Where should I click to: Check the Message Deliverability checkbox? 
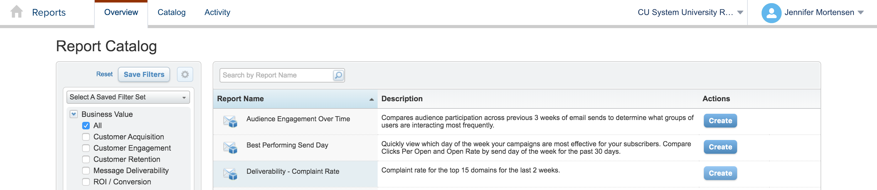pyautogui.click(x=86, y=170)
